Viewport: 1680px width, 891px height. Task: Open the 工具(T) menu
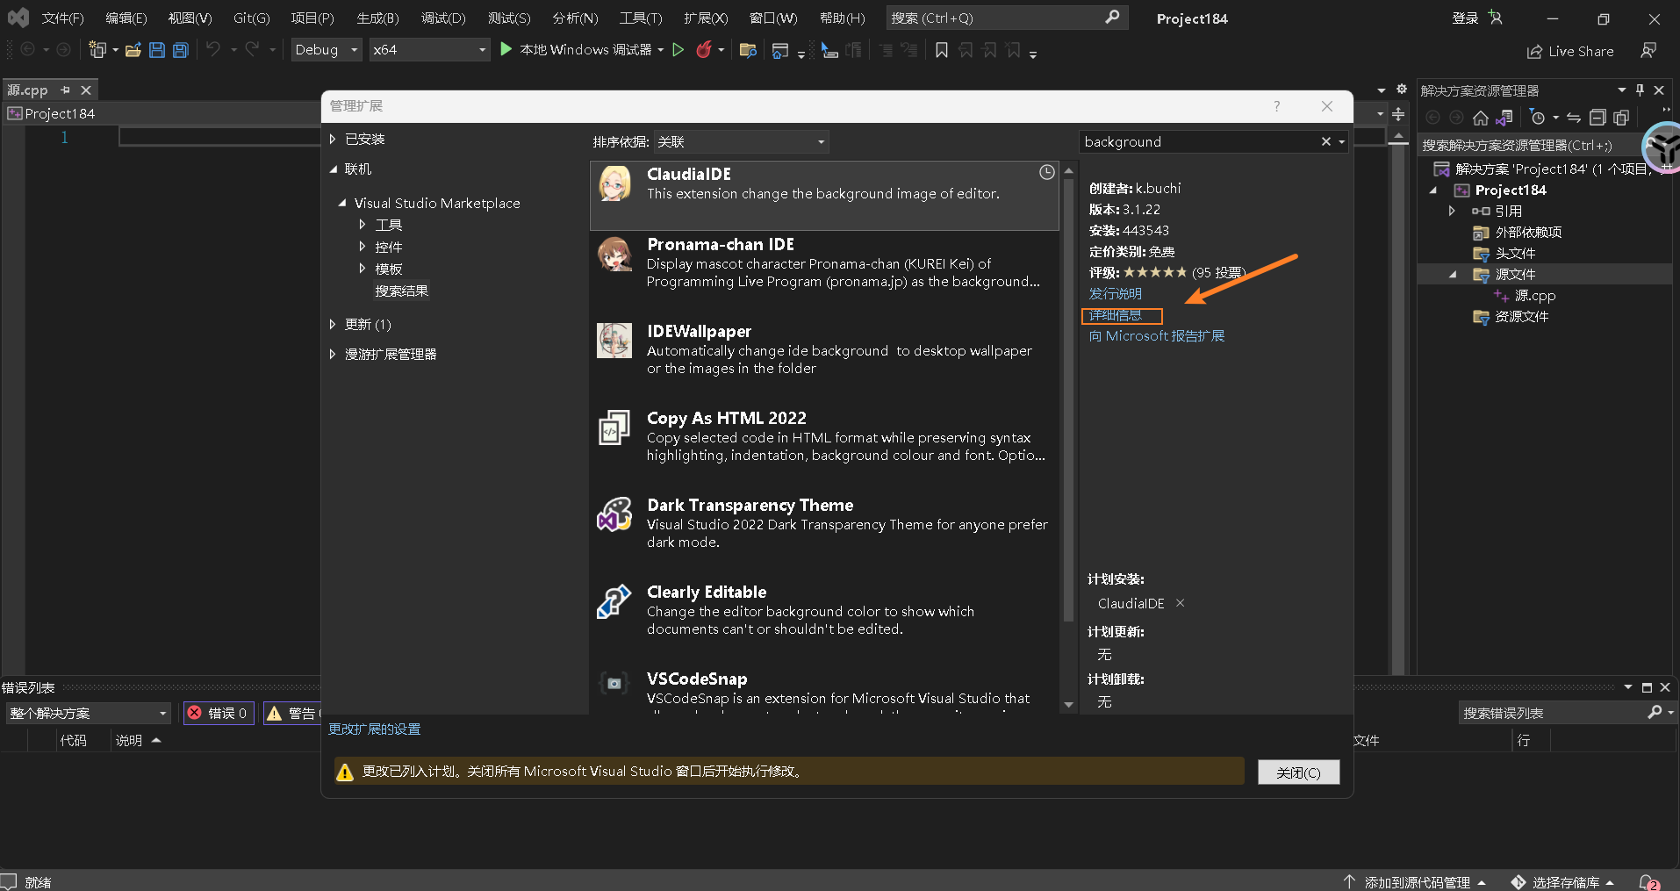[x=641, y=18]
